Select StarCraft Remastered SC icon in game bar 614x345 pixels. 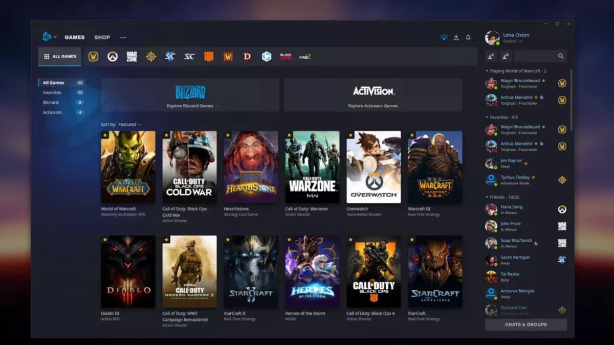pos(189,57)
